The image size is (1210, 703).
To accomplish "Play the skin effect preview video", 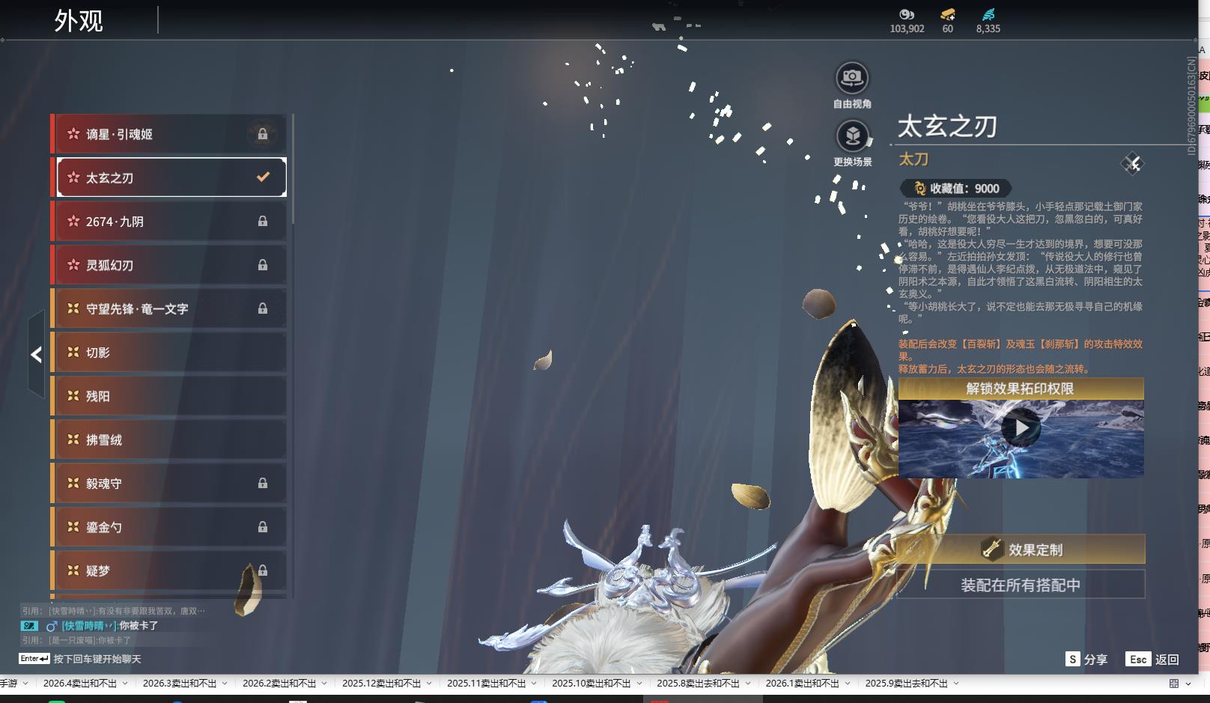I will [1021, 429].
